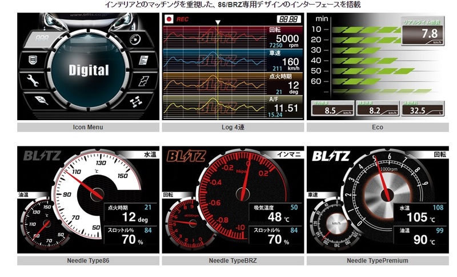Click the 油温 90 ℃ readout box
This screenshot has width=457, height=277.
coord(420,235)
